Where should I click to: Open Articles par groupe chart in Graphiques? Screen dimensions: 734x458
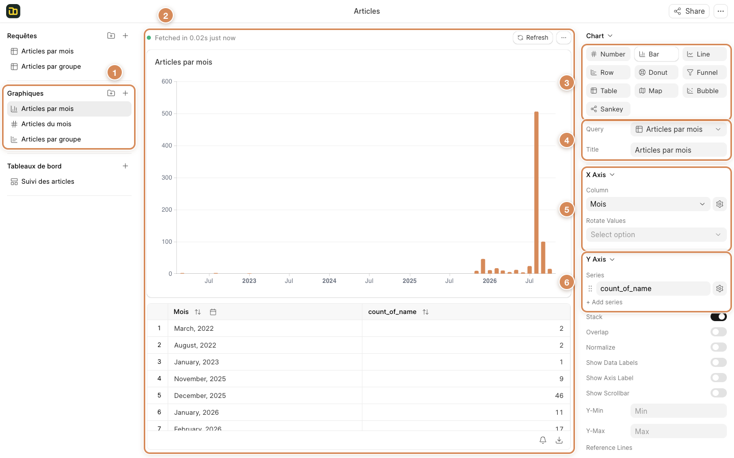(69, 139)
